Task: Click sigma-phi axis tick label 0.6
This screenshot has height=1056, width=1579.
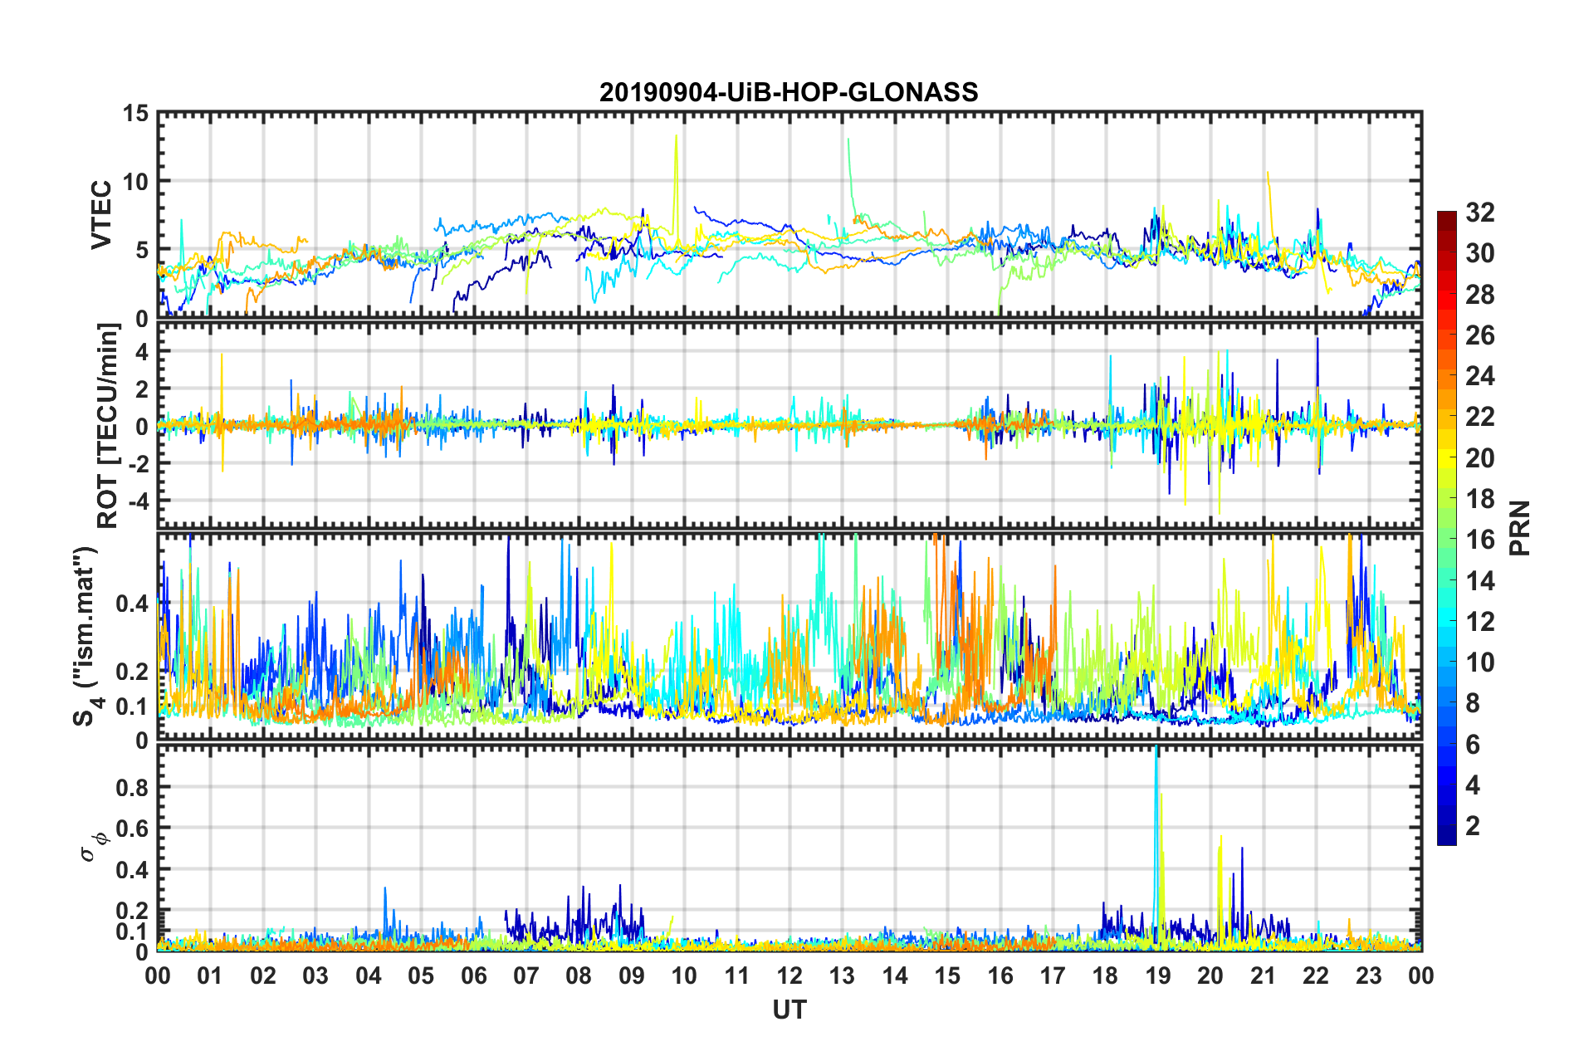Action: [133, 829]
